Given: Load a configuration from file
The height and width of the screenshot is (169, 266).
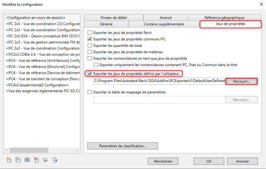Looking at the screenshot, I should (46, 160).
